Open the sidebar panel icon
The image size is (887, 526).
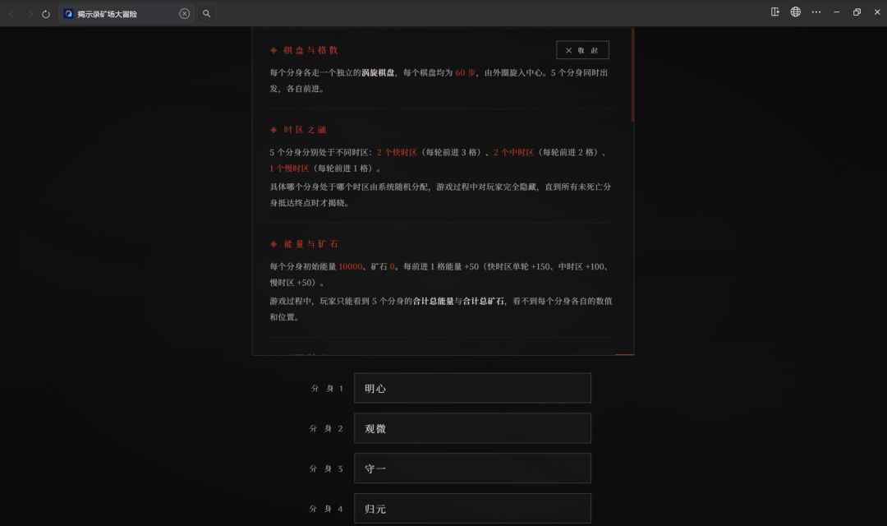775,12
